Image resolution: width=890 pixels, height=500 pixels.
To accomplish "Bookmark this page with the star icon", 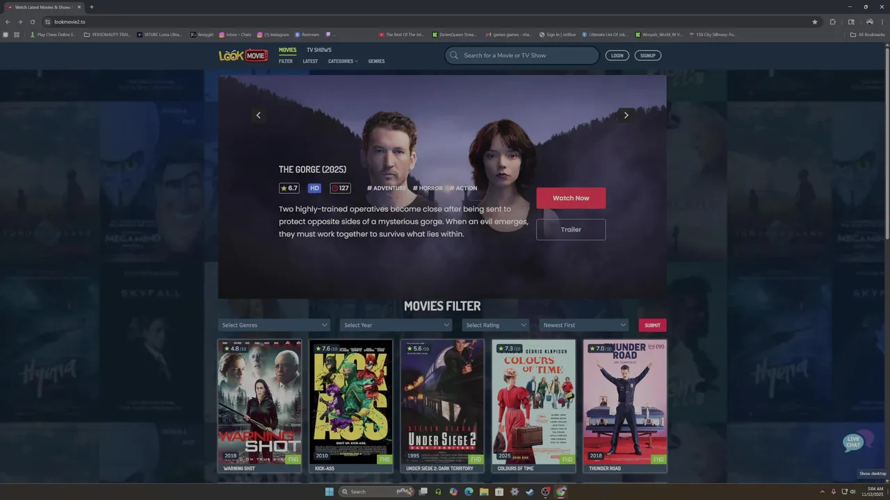I will [x=815, y=22].
